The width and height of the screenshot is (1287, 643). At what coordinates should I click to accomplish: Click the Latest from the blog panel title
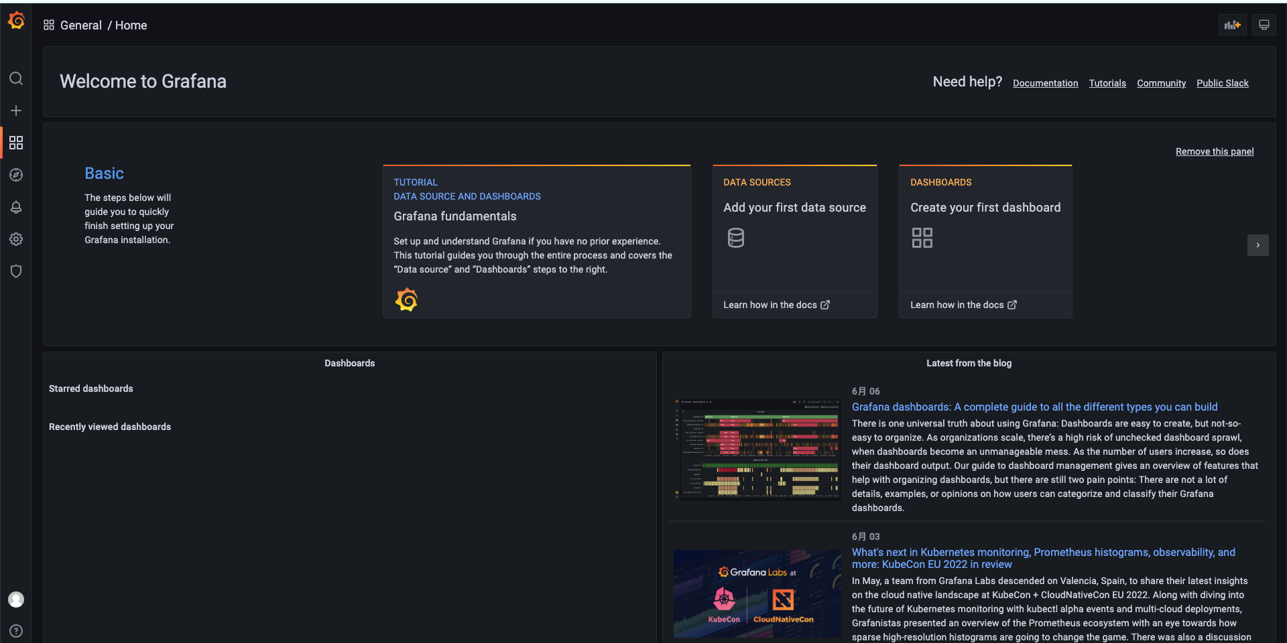969,363
